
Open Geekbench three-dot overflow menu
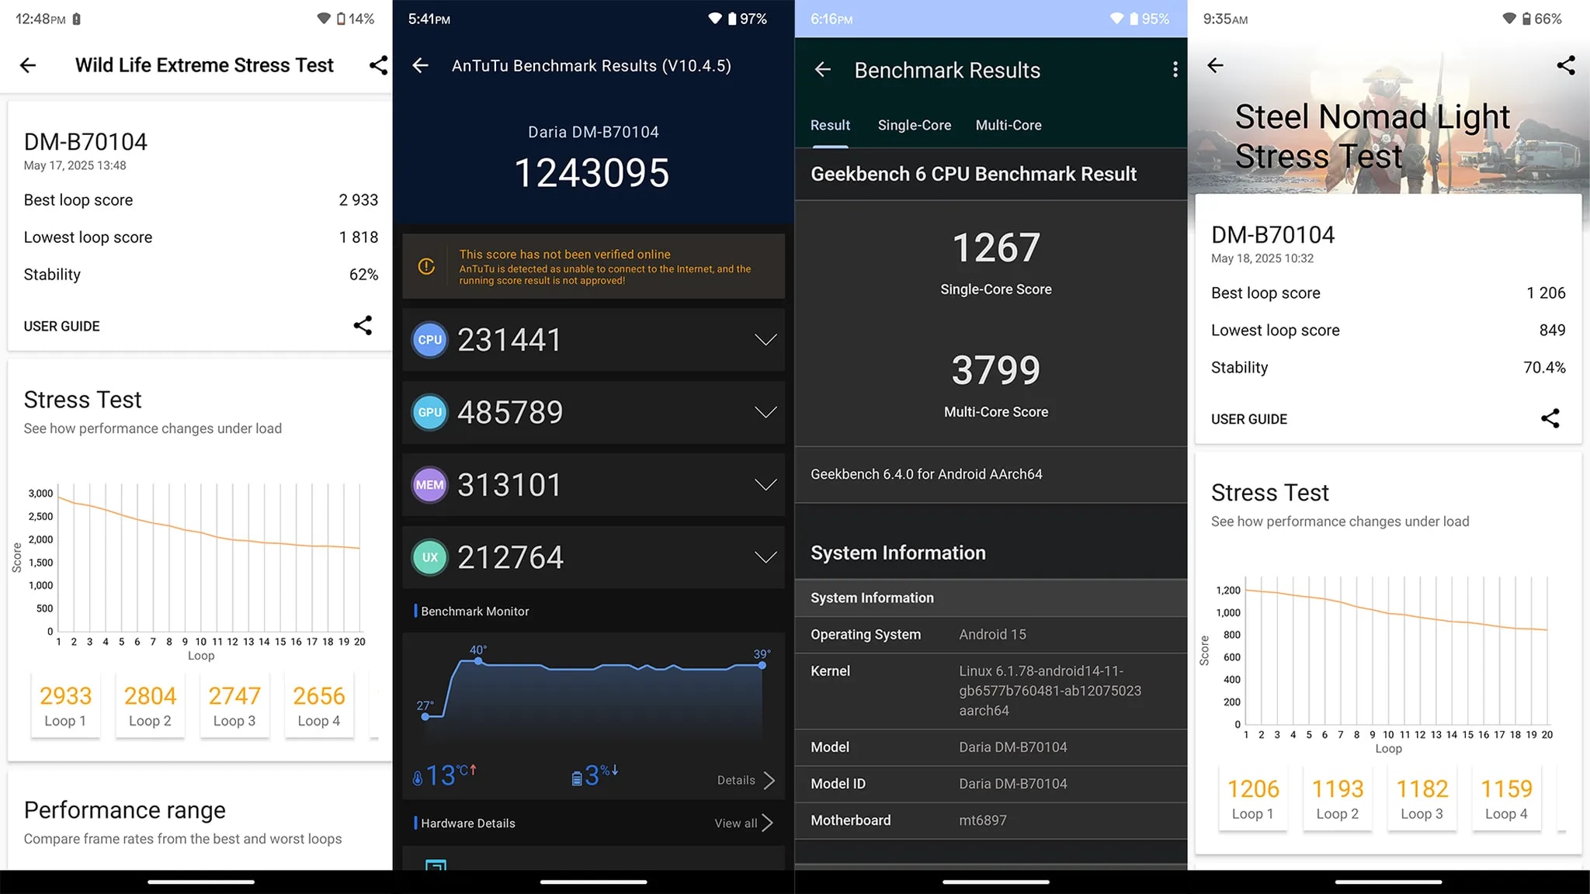pos(1175,71)
